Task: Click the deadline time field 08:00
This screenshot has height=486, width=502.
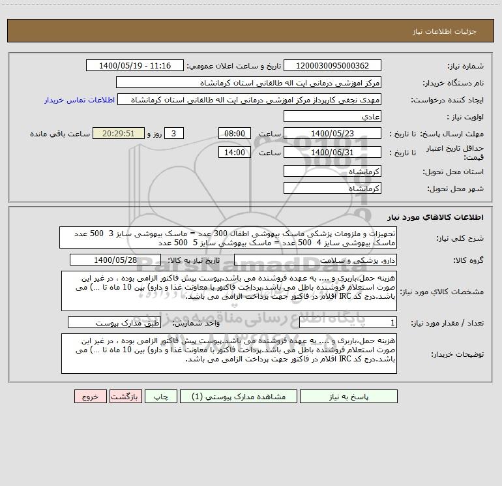Action: click(x=234, y=133)
